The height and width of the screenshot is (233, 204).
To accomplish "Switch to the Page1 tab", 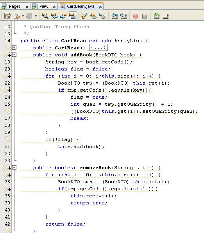I will [x=15, y=6].
